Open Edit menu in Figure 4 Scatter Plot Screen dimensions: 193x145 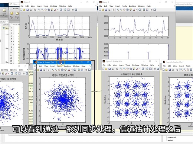click(x=40, y=66)
